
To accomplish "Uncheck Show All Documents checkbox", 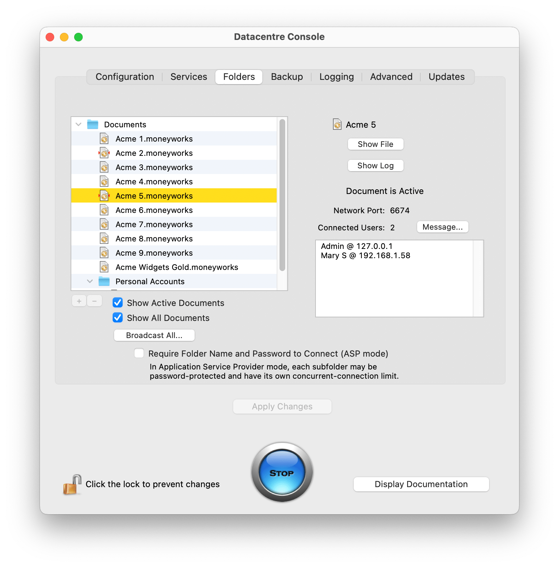I will (118, 317).
